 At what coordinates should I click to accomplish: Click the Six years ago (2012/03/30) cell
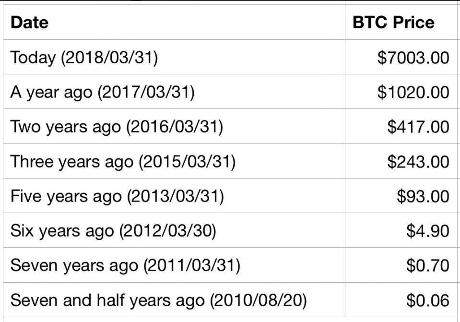[x=174, y=230]
